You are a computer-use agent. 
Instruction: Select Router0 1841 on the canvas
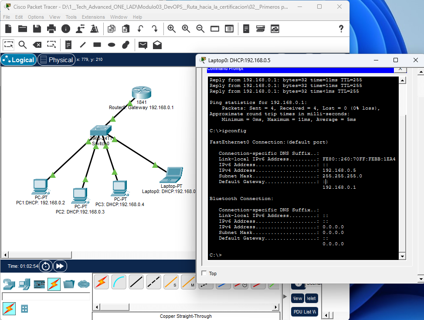pos(142,93)
